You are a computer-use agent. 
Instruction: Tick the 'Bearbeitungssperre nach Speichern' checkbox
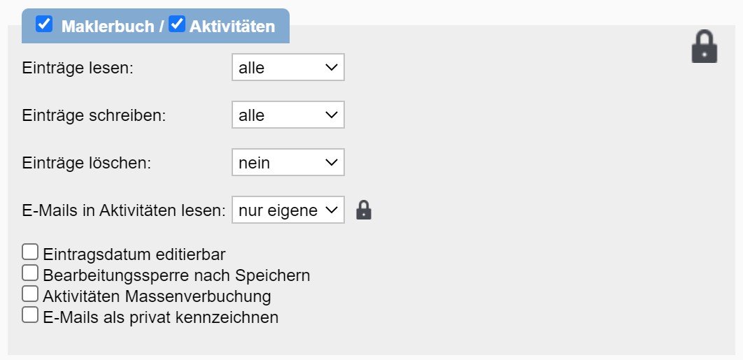point(30,272)
